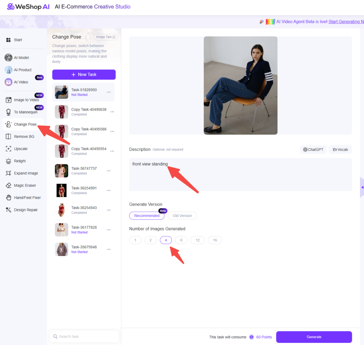Select the Upscale tool icon
Screen dimensions: 364x345
pyautogui.click(x=8, y=149)
